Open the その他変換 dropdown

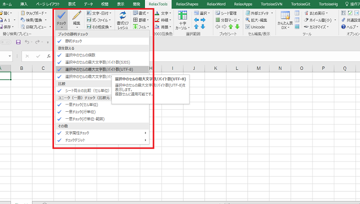pyautogui.click(x=99, y=27)
